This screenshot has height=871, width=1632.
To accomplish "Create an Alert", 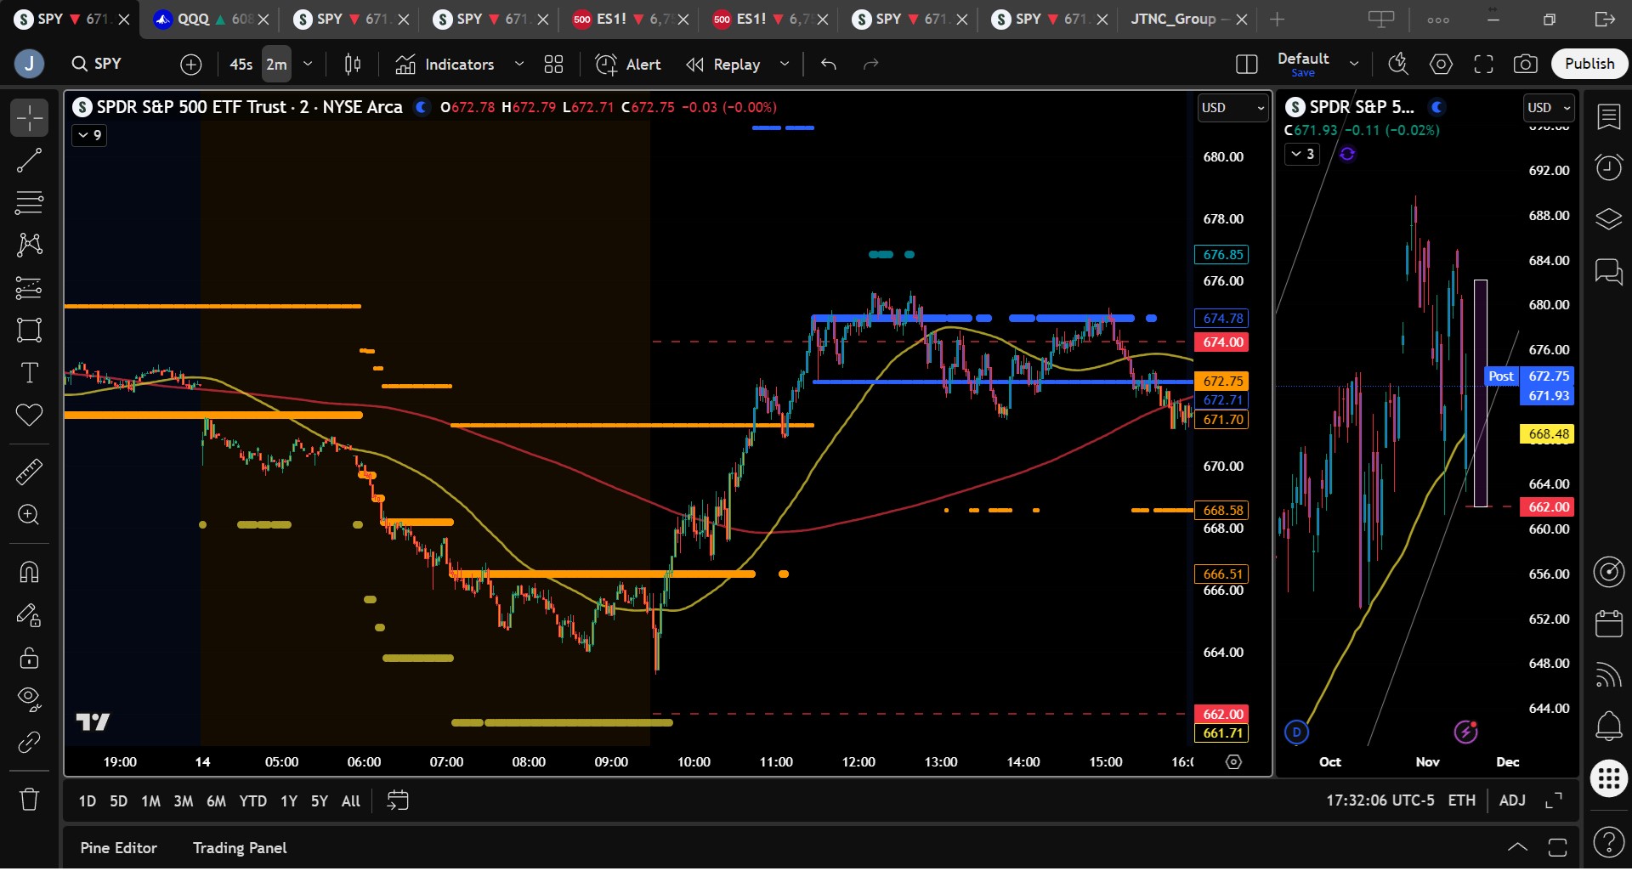I will [628, 65].
